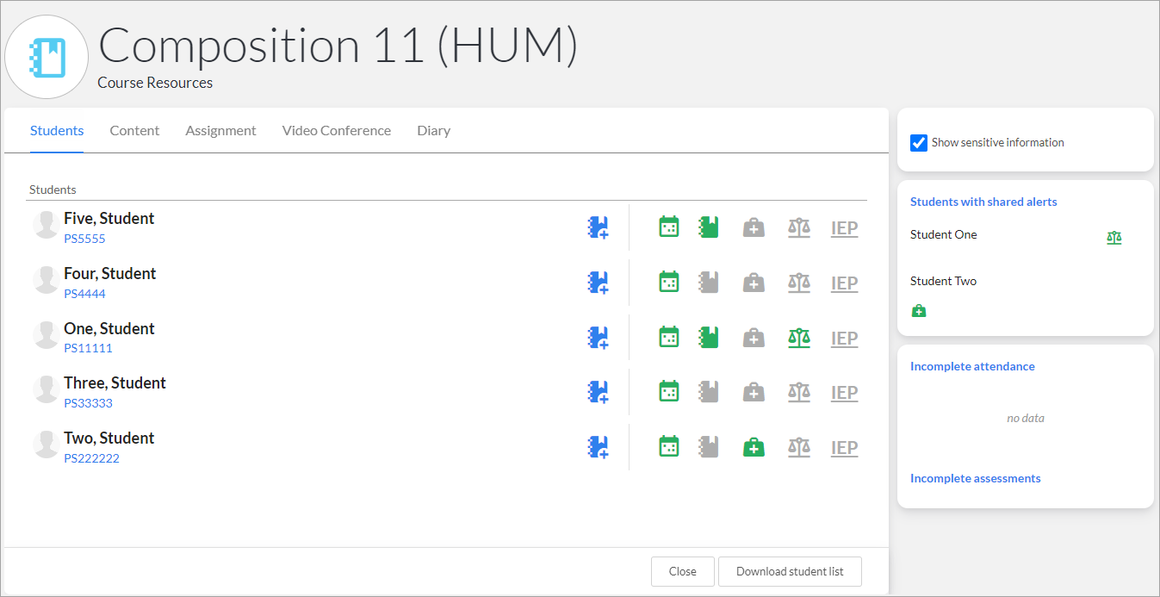The image size is (1160, 597).
Task: Open green notebook icon for One, Student
Action: [x=709, y=337]
